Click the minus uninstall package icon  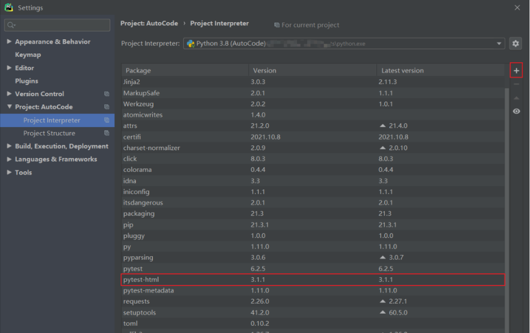516,84
